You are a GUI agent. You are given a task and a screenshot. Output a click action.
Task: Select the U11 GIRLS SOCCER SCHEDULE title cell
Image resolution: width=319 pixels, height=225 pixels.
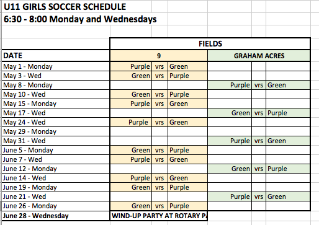point(65,7)
